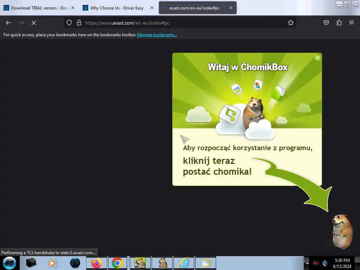The image size is (360, 270).
Task: Open Internet Explorer from the taskbar
Action: click(x=184, y=263)
